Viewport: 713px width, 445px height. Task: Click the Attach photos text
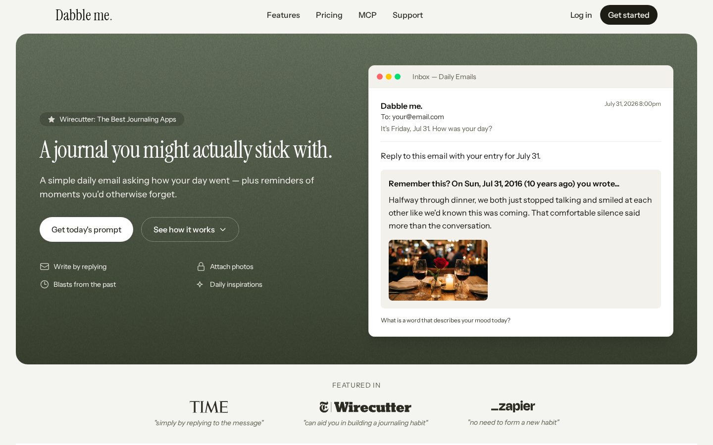tap(232, 267)
